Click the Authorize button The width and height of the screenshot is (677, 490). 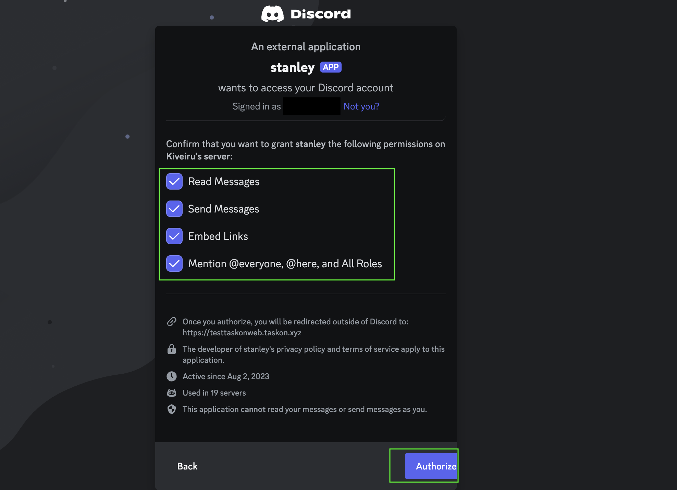431,466
